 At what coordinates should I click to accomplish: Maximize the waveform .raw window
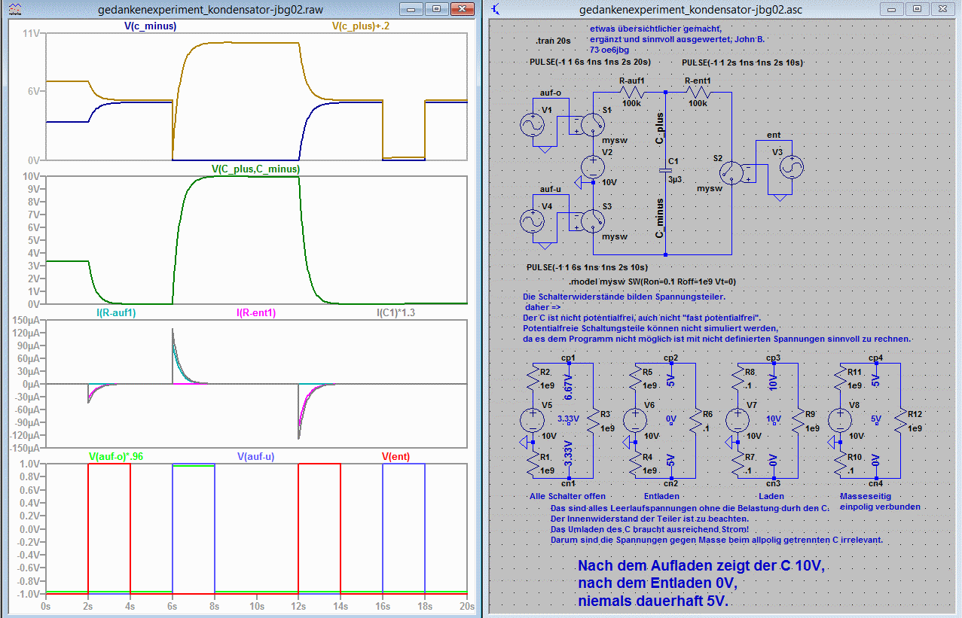437,9
